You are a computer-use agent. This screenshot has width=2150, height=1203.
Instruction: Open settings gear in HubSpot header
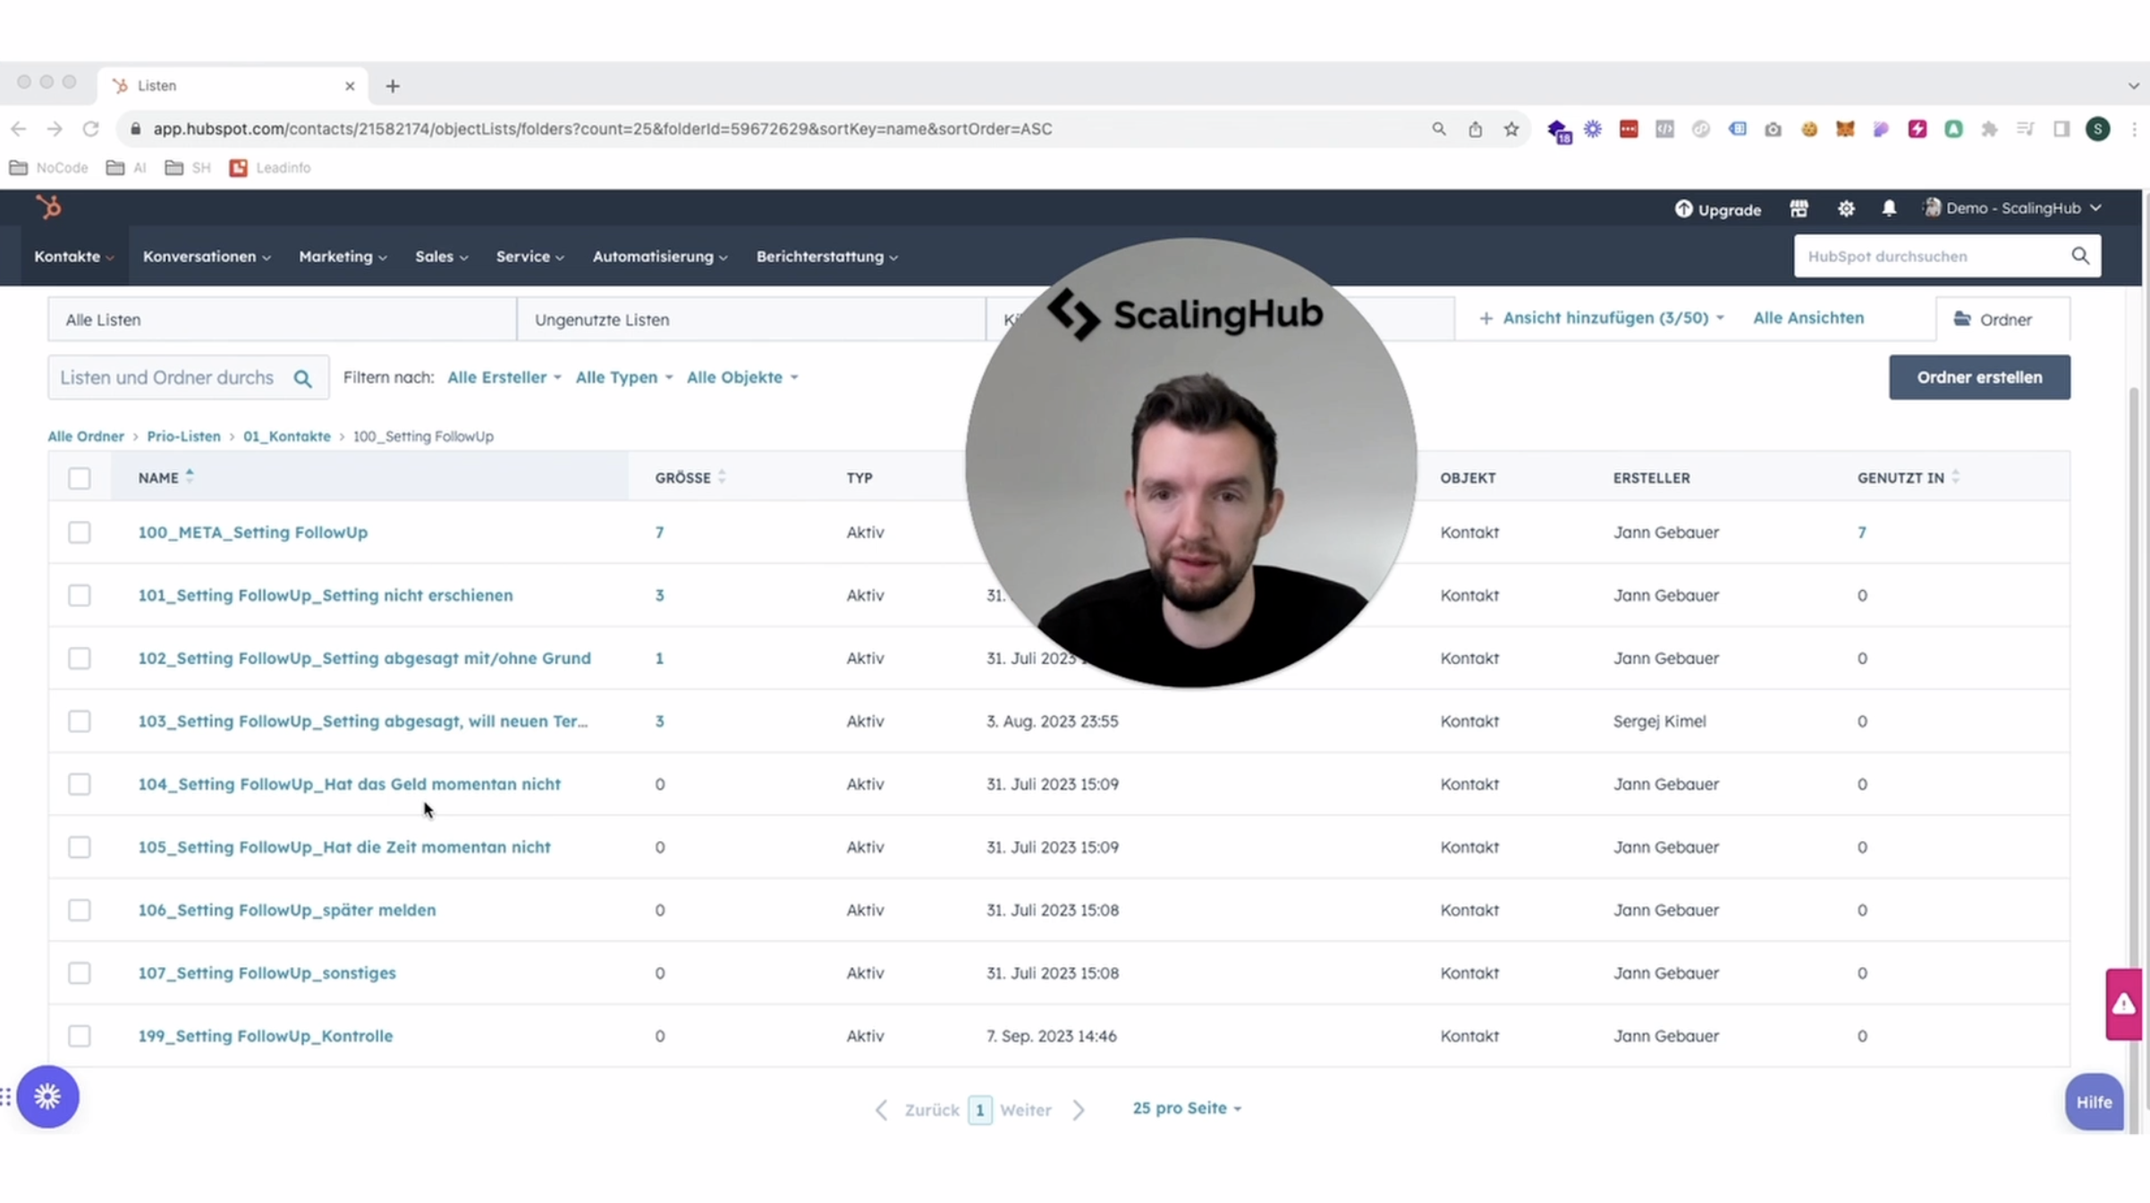[1846, 208]
